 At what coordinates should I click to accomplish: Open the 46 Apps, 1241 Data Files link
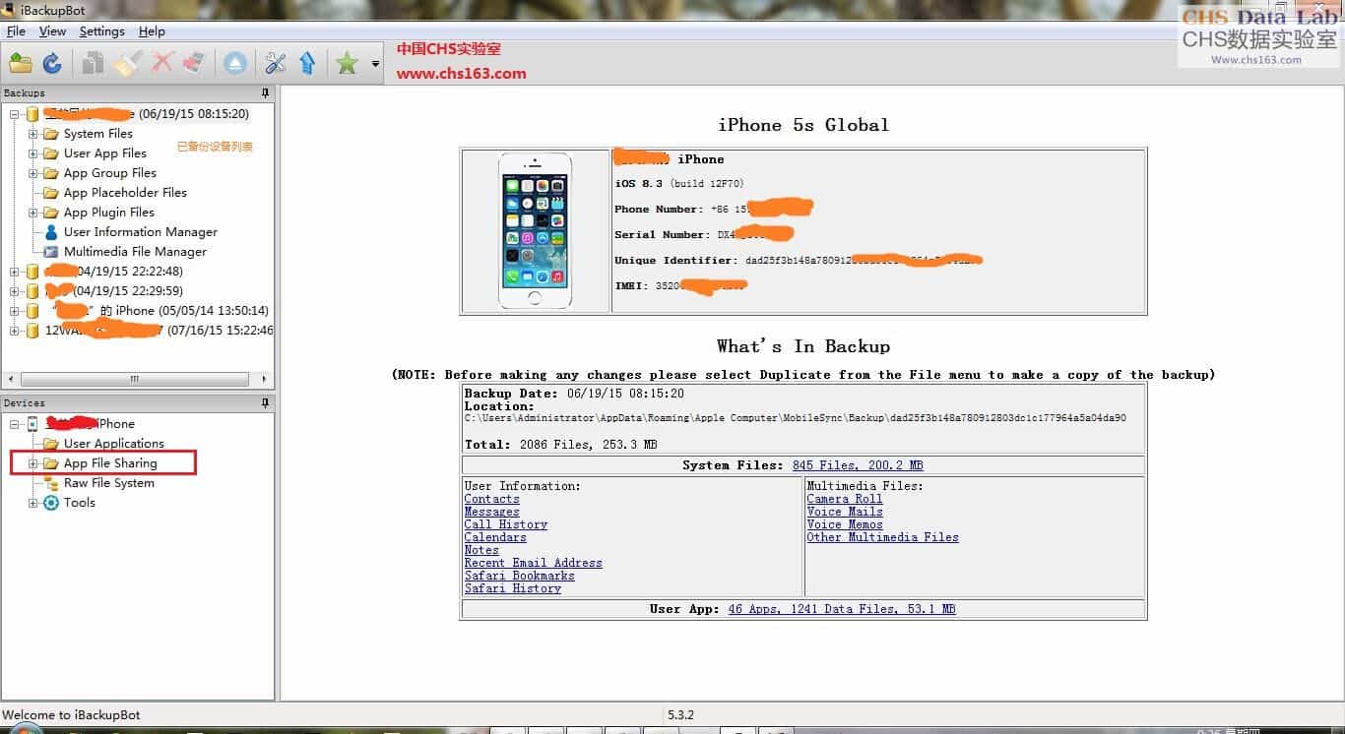[x=842, y=609]
